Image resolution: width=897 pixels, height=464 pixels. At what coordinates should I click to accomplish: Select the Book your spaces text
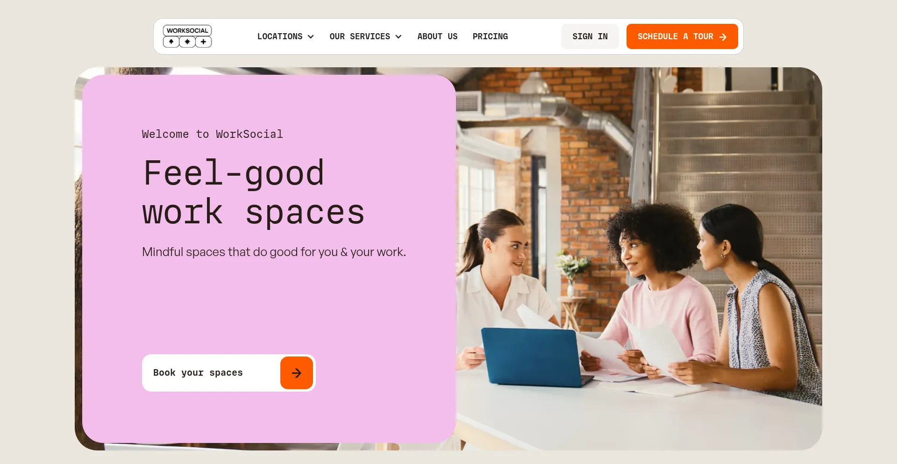tap(198, 373)
